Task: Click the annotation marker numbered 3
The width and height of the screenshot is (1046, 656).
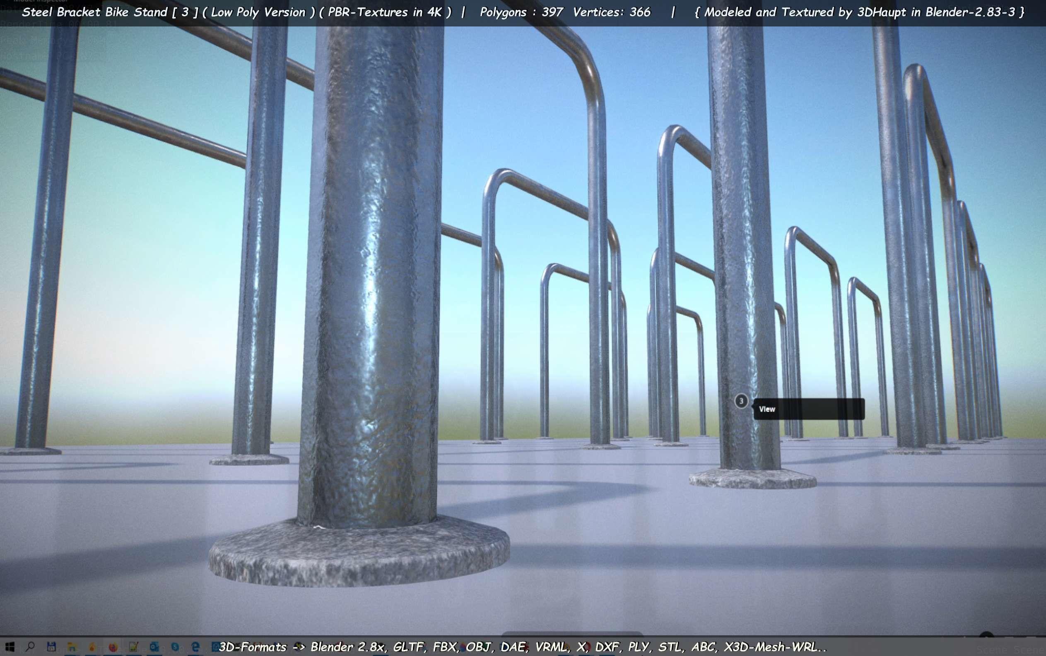Action: coord(741,401)
